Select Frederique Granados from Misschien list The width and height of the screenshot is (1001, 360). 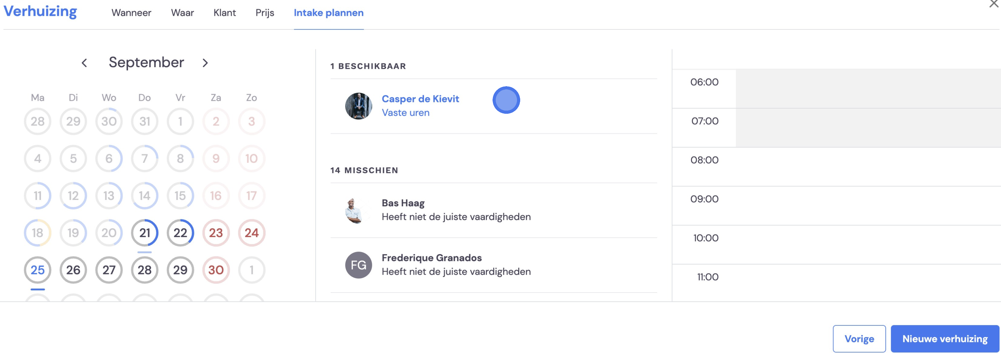coord(494,265)
